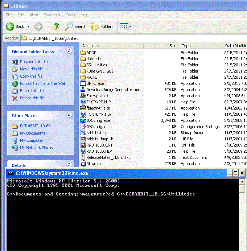This screenshot has height=251, width=247.
Task: Select the IOConfig.exe file icon
Action: 83,120
